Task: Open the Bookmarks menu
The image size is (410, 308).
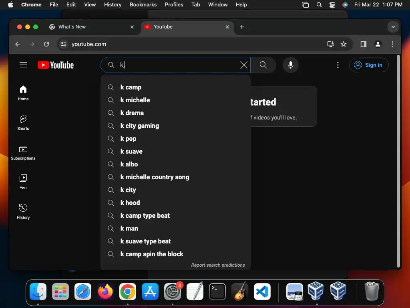Action: click(x=143, y=4)
